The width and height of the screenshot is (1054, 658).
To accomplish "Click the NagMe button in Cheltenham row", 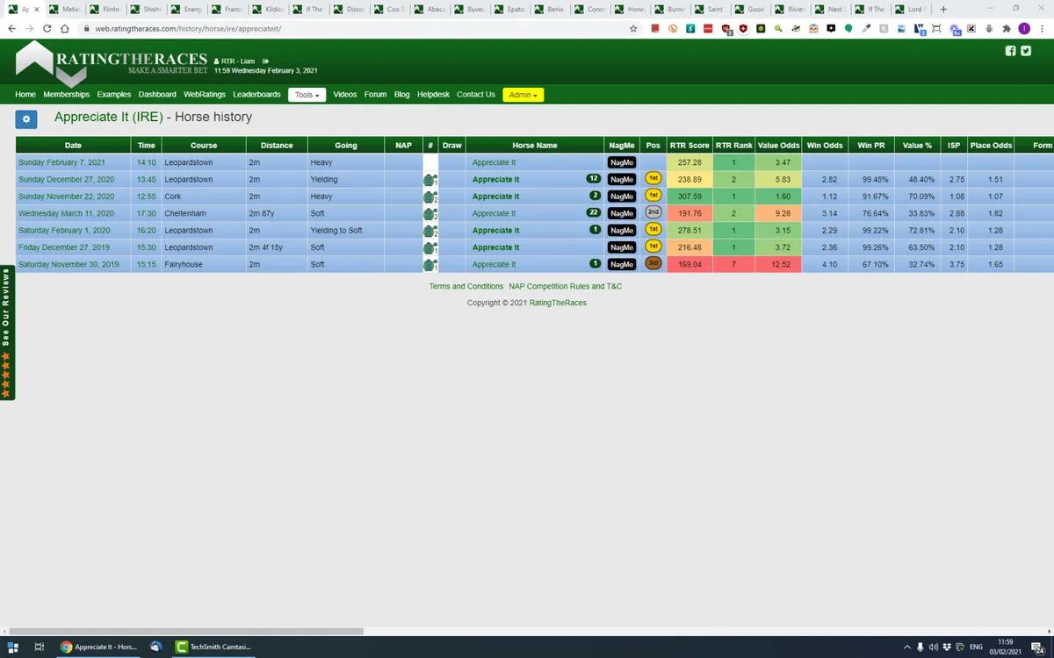I will tap(622, 213).
